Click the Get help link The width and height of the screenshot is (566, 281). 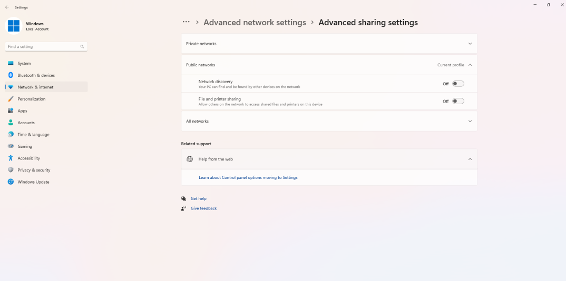tap(199, 198)
